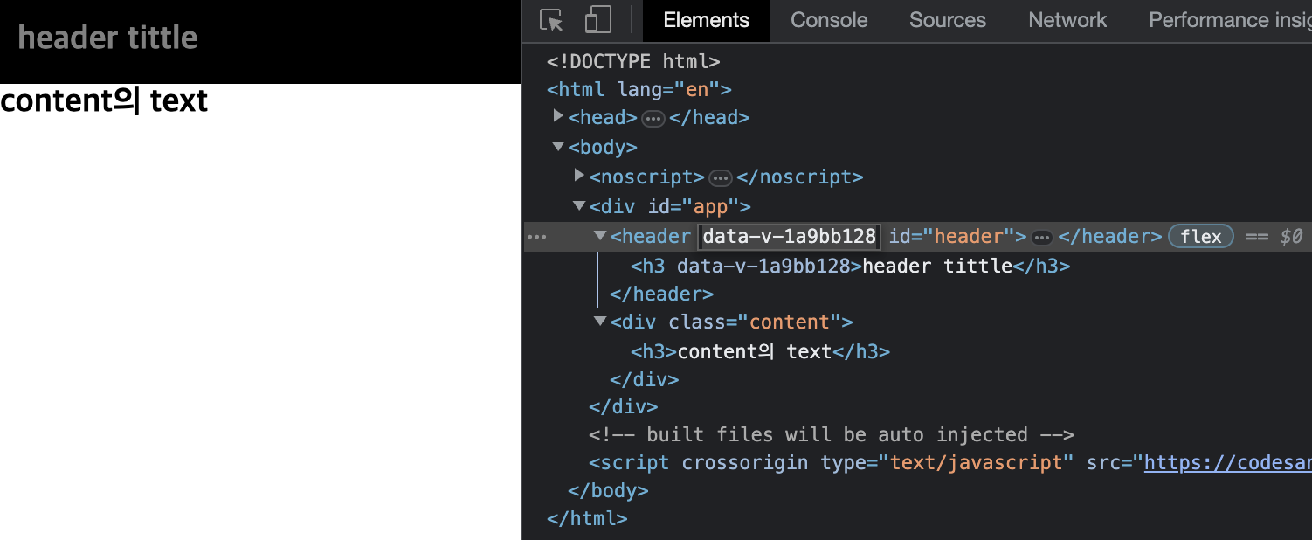Click the "content의 text" heading on the page
This screenshot has width=1312, height=540.
tap(104, 101)
